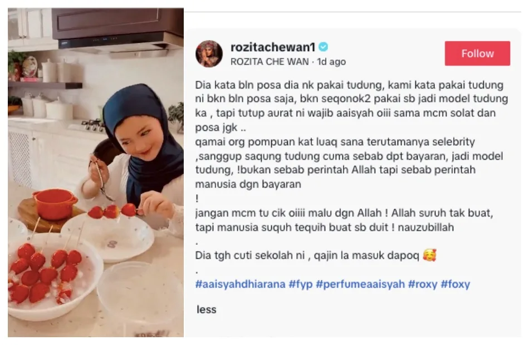Click the video thumbnail of the girl
This screenshot has width=529, height=345.
tap(96, 172)
